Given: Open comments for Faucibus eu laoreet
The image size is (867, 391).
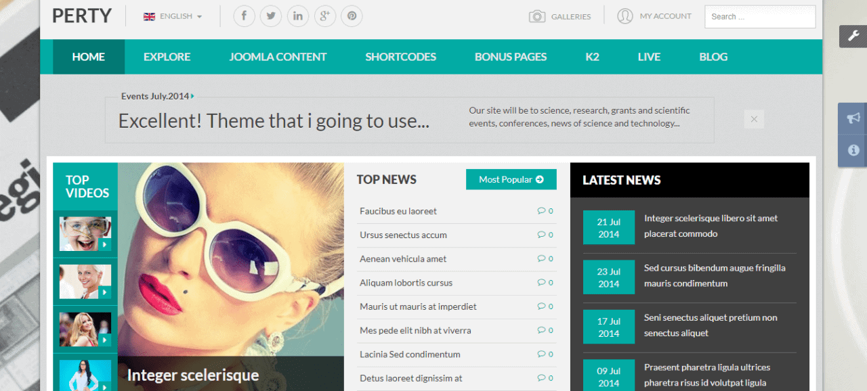Looking at the screenshot, I should pyautogui.click(x=546, y=211).
